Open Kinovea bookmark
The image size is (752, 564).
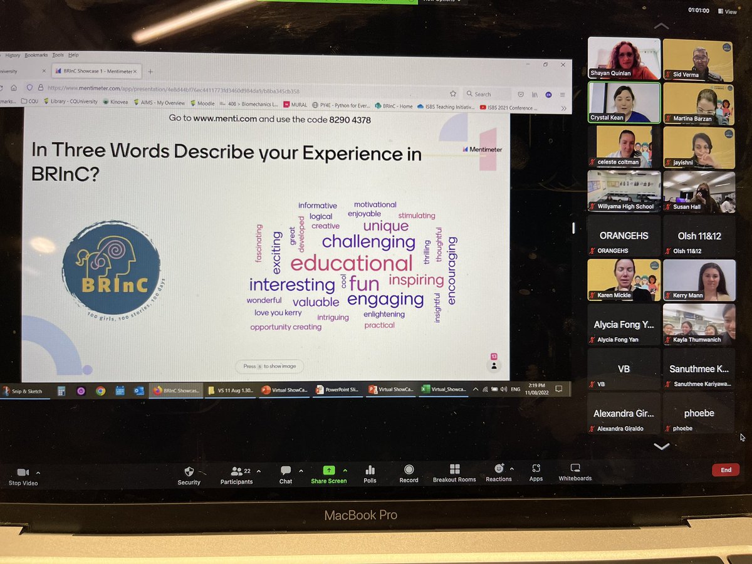(116, 102)
